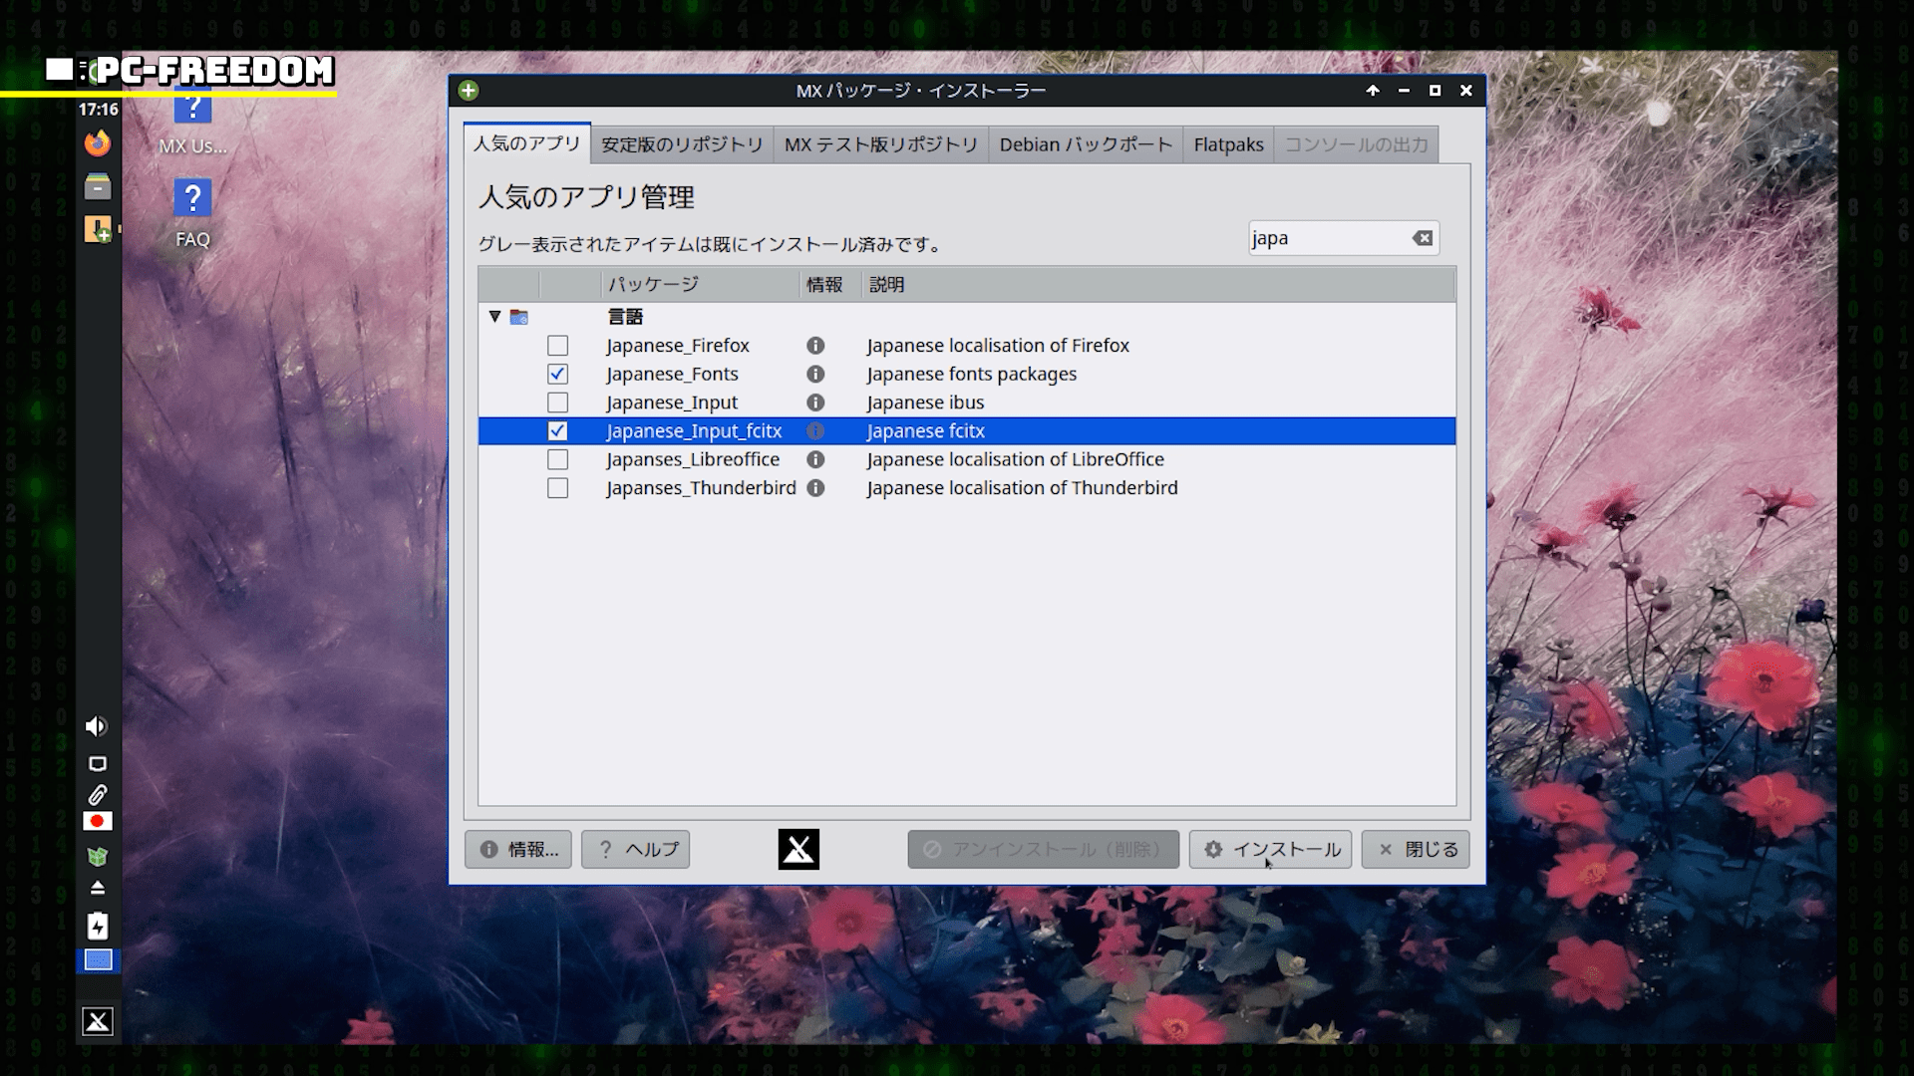Image resolution: width=1914 pixels, height=1076 pixels.
Task: Click info icon for Japanese_Firefox
Action: pyautogui.click(x=815, y=346)
